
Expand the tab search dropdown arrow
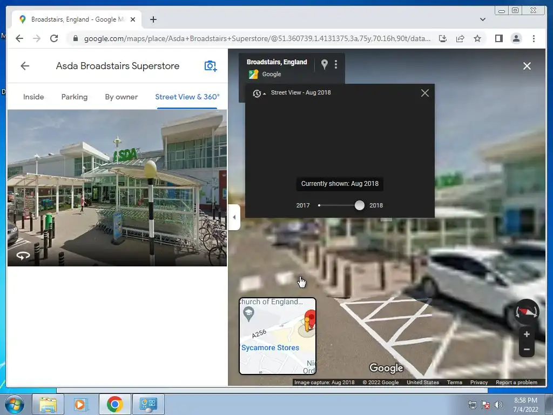483,19
